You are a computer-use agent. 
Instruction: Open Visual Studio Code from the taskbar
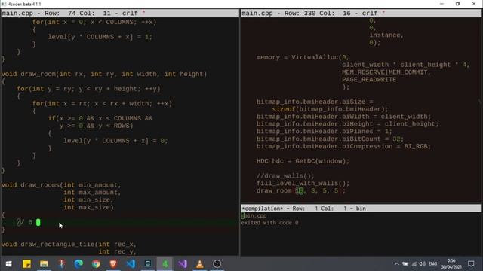131,264
